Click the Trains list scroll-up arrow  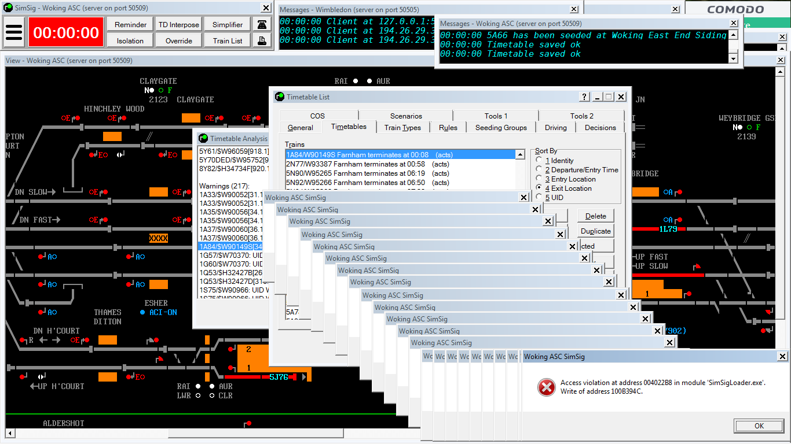(x=520, y=154)
